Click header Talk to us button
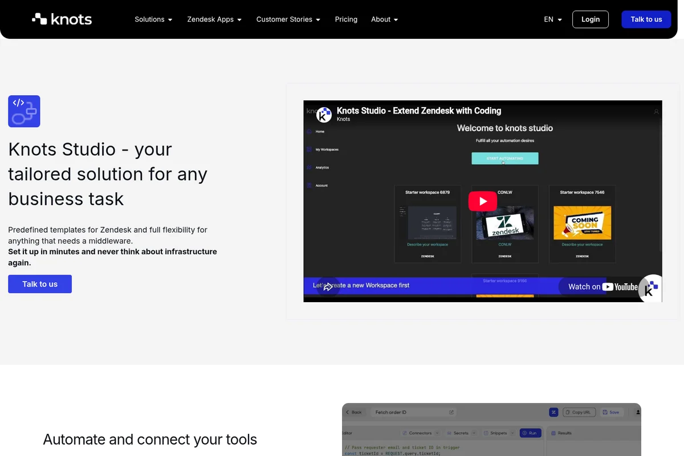This screenshot has height=456, width=684. 646,19
